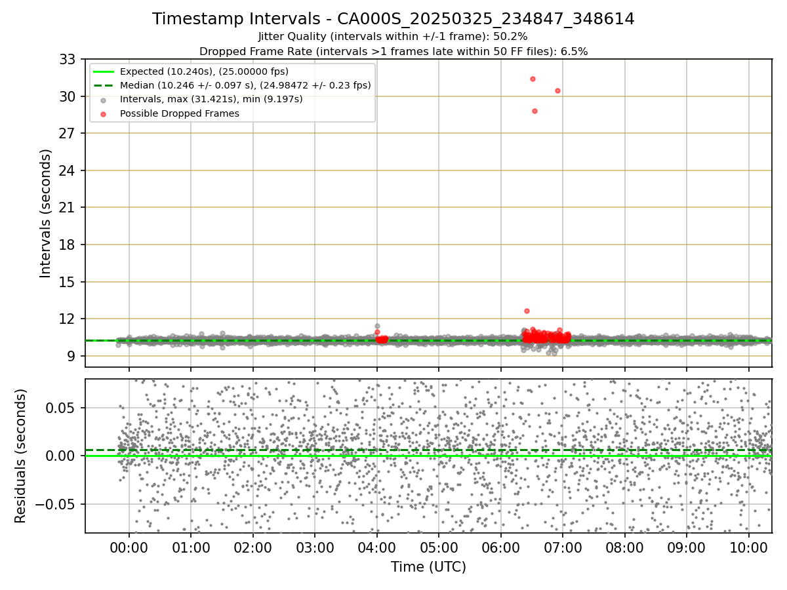Click the x-axis tick label '10:00'
Screen dimensions: 787x590
click(749, 547)
